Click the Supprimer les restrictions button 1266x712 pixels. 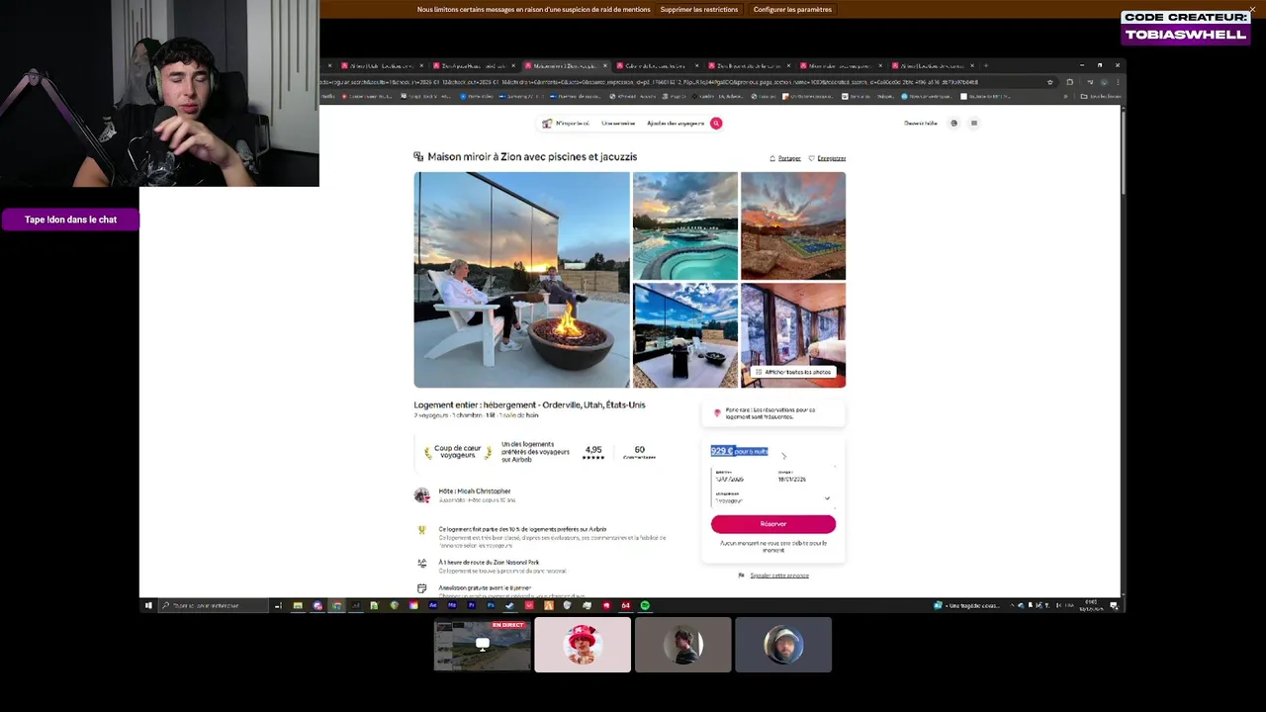click(x=699, y=10)
